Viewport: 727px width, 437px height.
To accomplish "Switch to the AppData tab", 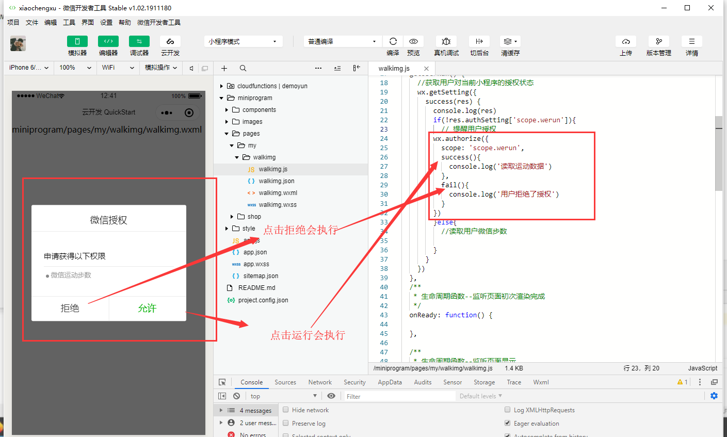I will 390,382.
